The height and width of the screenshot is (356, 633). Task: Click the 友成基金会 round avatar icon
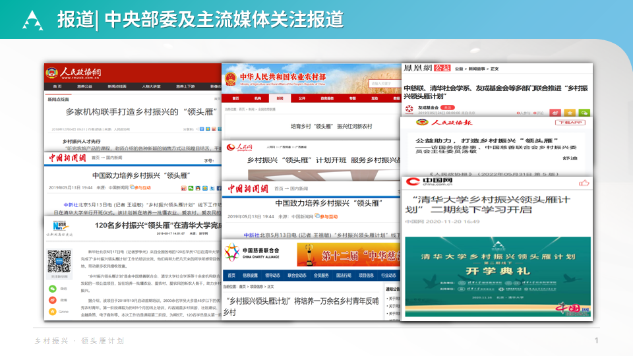[409, 109]
